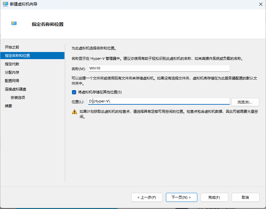Toggle 将虚拟机存储在其他位置 checkbox
The height and width of the screenshot is (209, 266).
point(74,92)
